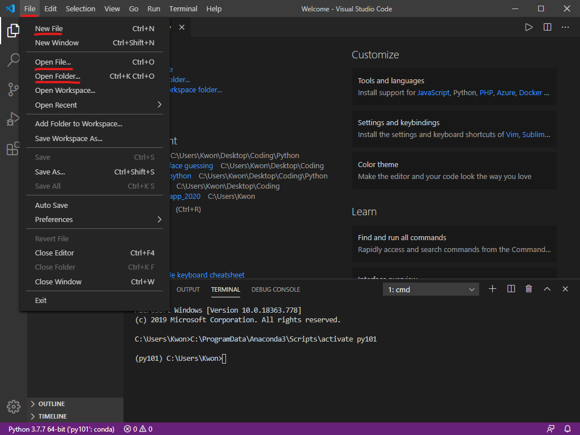Open the Explorer view in activity bar
580x435 pixels.
(14, 31)
